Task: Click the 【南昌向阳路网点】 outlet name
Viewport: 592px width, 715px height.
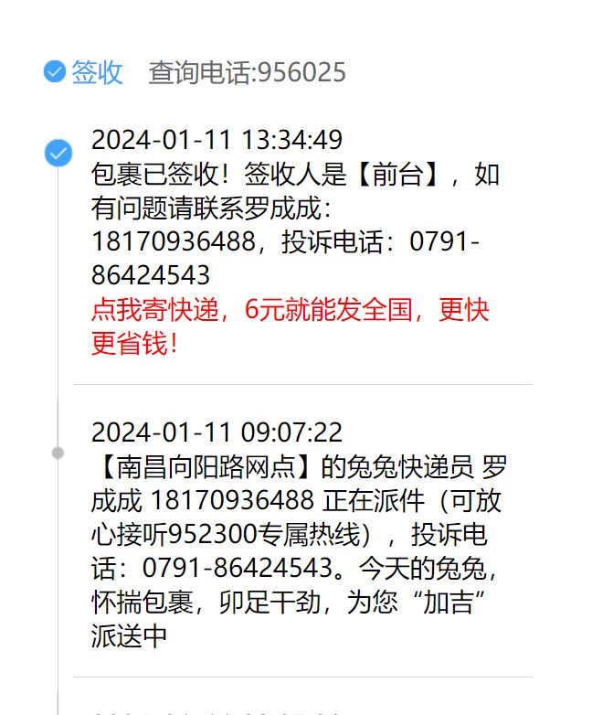Action: click(207, 467)
